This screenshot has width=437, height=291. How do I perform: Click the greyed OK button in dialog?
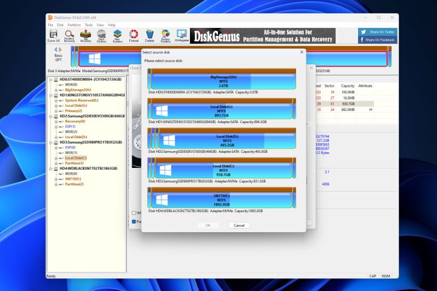pyautogui.click(x=208, y=226)
